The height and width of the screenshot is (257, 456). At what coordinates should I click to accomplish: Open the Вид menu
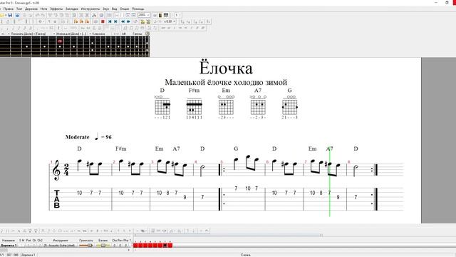pyautogui.click(x=115, y=9)
